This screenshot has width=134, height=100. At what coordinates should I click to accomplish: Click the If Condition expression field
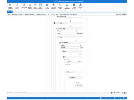click(x=73, y=62)
